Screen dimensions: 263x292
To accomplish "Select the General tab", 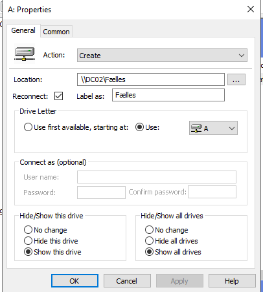I will pos(23,30).
